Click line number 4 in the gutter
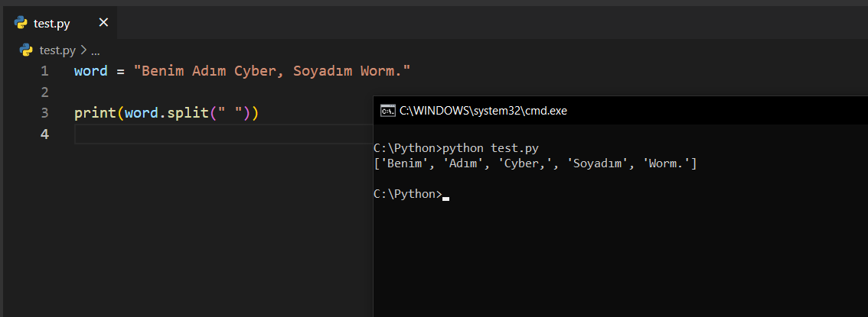868x317 pixels. tap(44, 134)
